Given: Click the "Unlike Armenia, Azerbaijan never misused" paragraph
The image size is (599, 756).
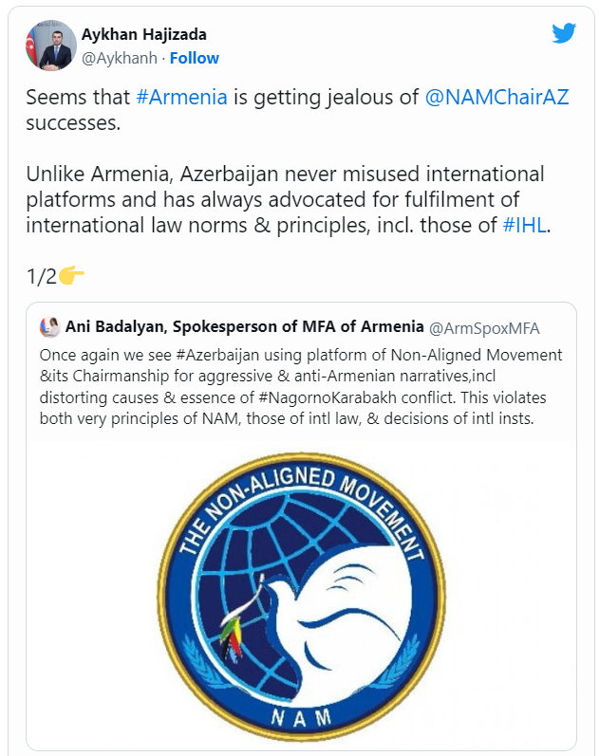Looking at the screenshot, I should [x=285, y=200].
